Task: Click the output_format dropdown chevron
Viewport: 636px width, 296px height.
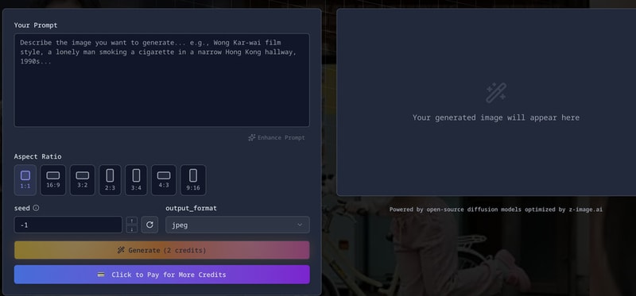Action: pyautogui.click(x=300, y=225)
